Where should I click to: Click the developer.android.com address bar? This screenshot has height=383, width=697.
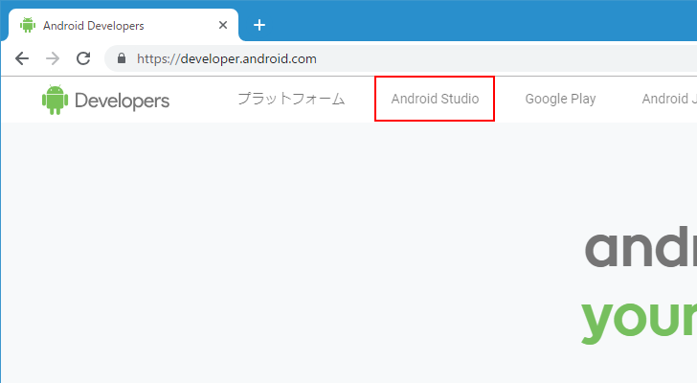pos(400,58)
